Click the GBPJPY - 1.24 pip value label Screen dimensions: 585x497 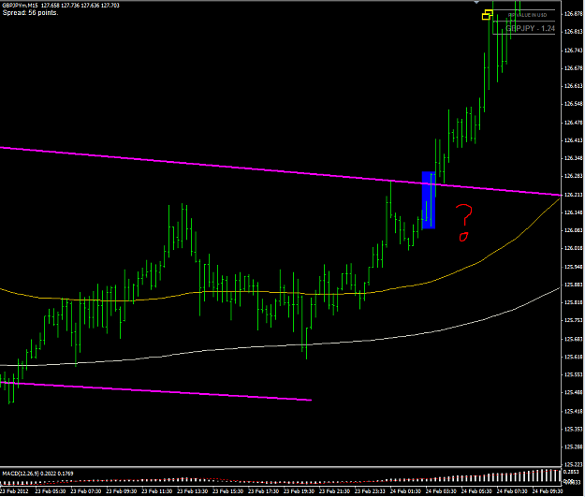[x=530, y=28]
